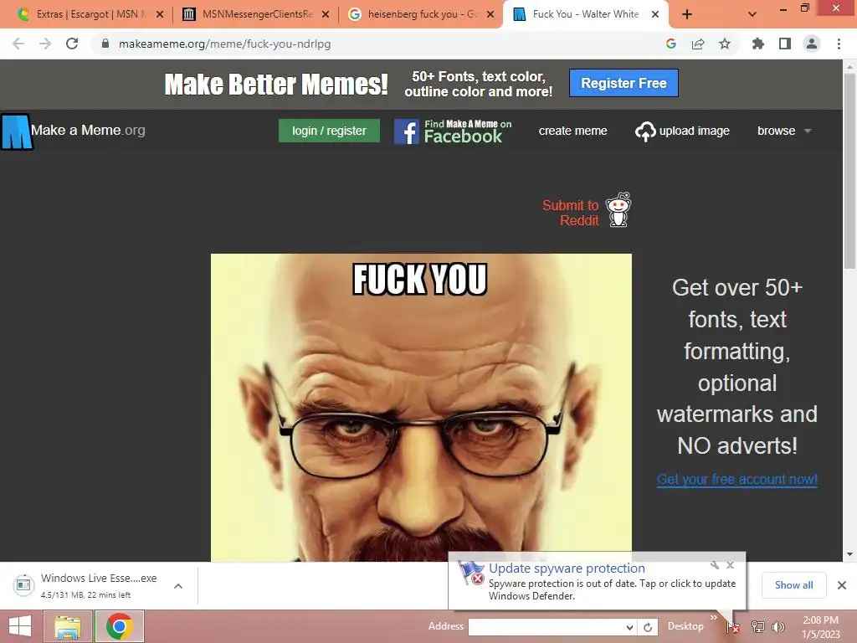Bookmark this page with star icon

coord(725,44)
